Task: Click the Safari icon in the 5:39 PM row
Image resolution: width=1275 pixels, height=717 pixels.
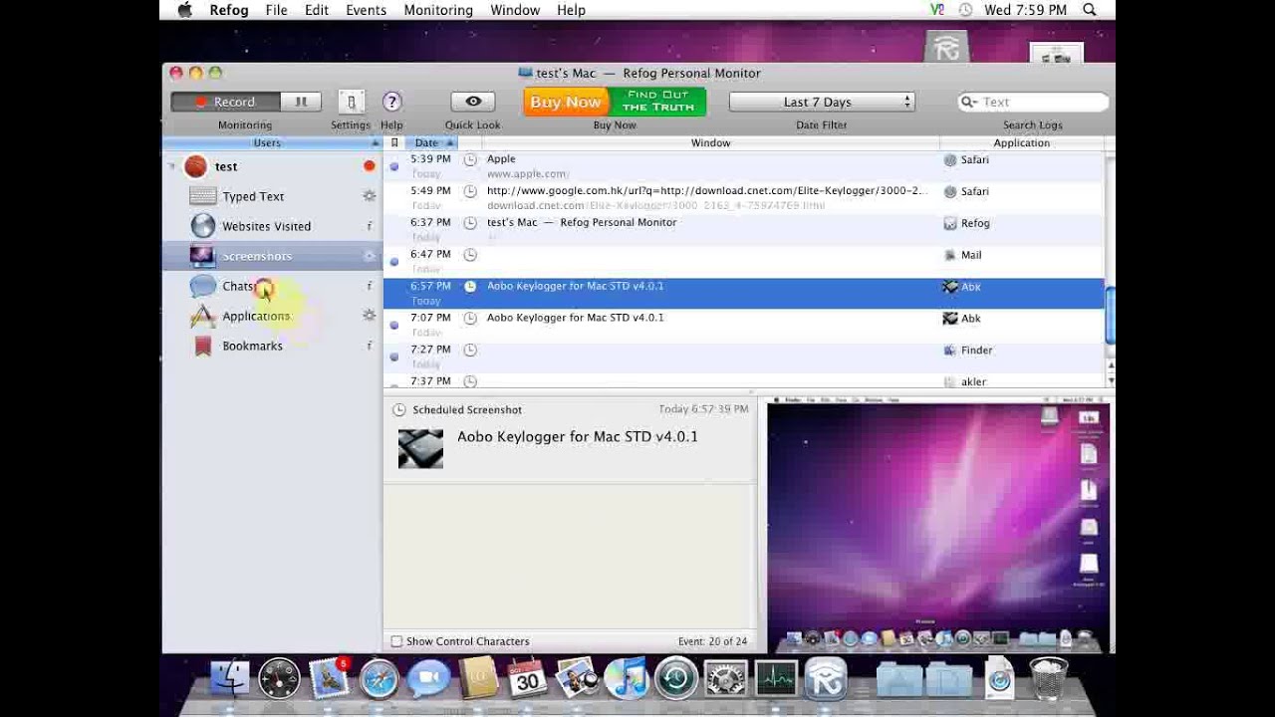Action: pos(950,159)
